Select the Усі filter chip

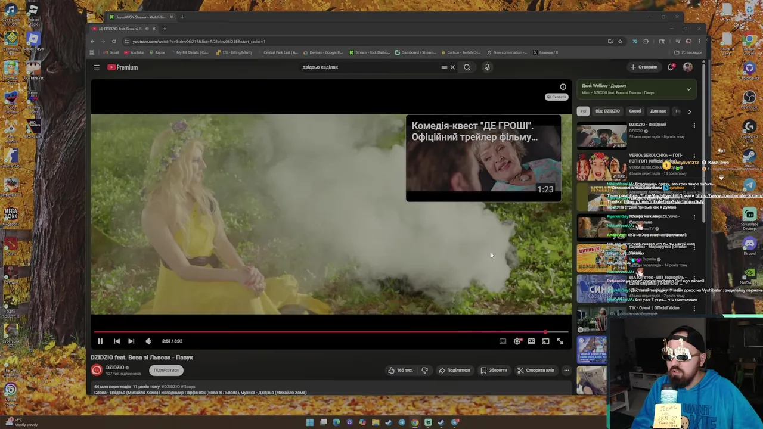(x=583, y=111)
